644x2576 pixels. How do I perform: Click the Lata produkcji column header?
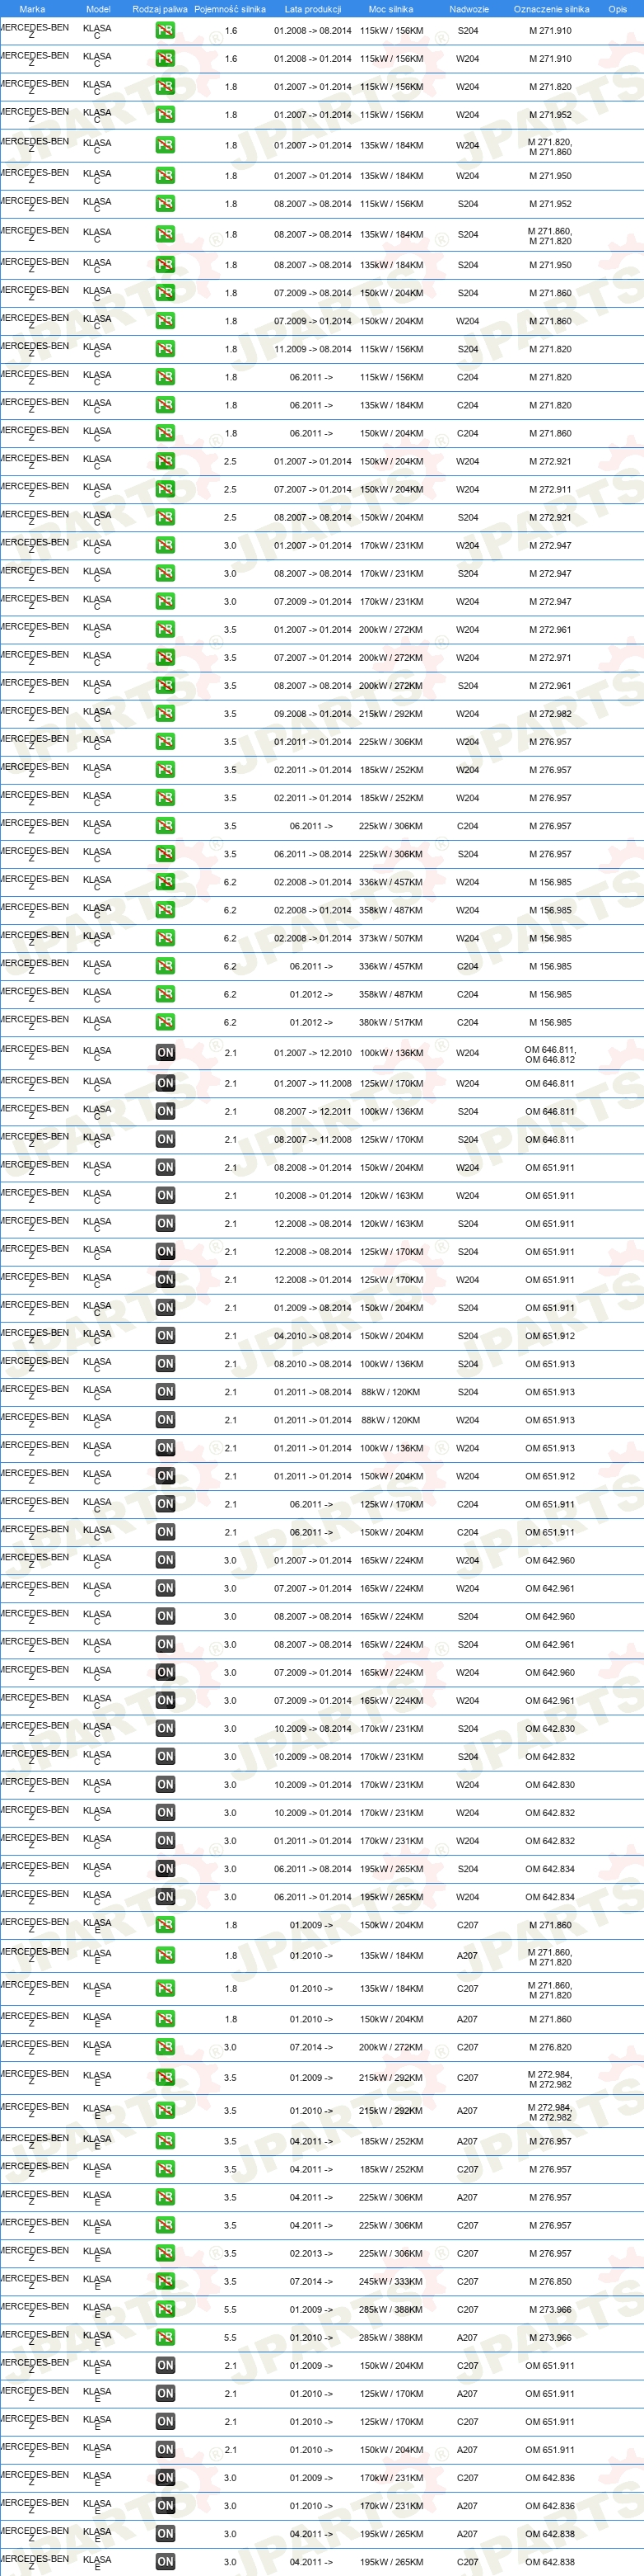(x=312, y=9)
